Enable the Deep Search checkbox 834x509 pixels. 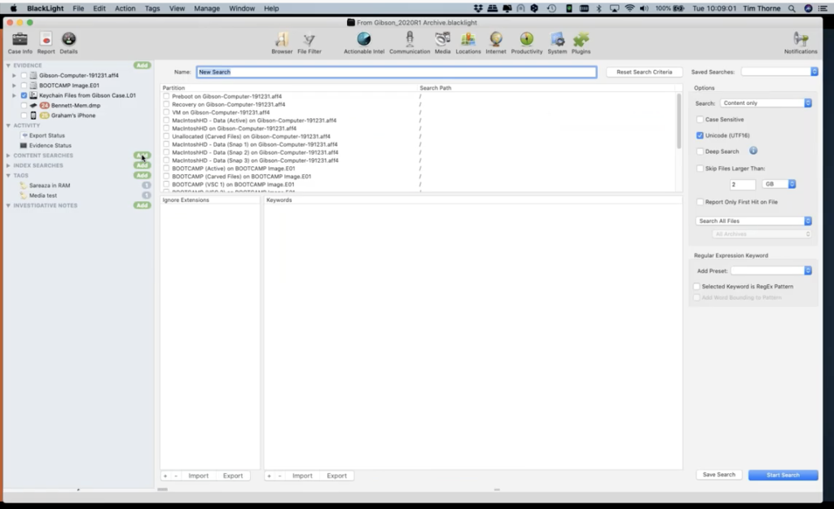coord(700,151)
